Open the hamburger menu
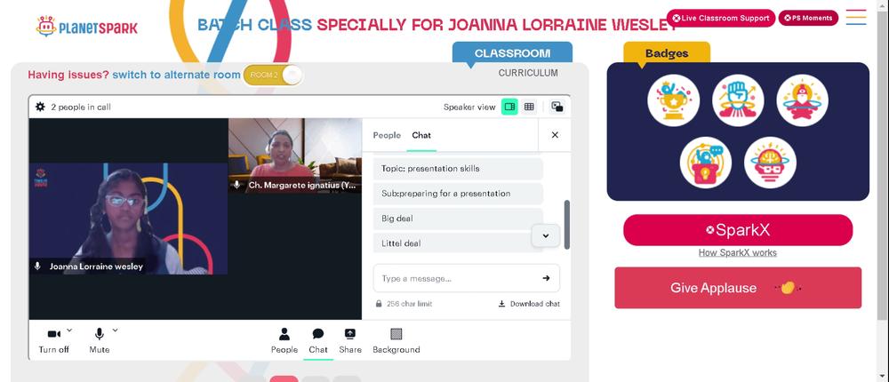The height and width of the screenshot is (382, 889). [x=856, y=17]
